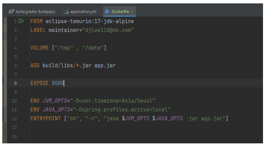Click the "djlee118@sk.com" maintainer string

(x=108, y=30)
